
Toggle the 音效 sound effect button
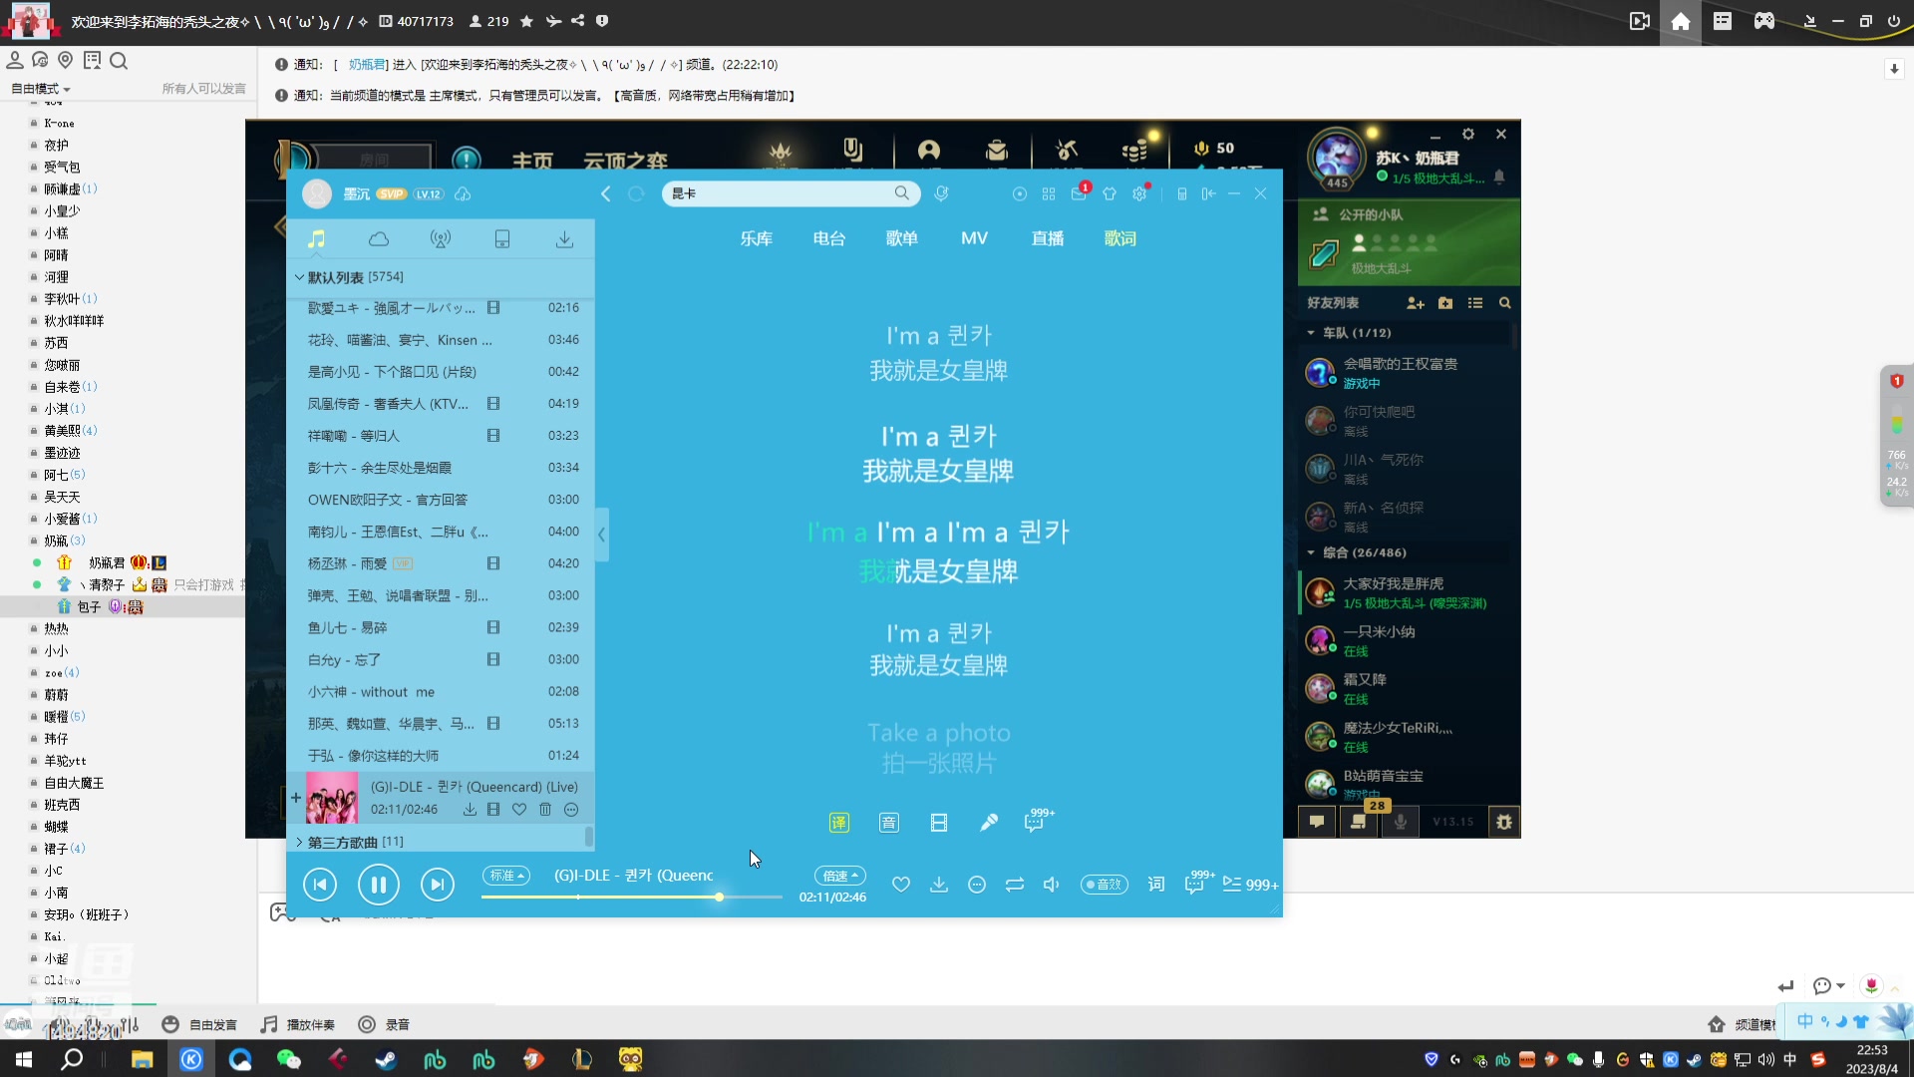1105,885
